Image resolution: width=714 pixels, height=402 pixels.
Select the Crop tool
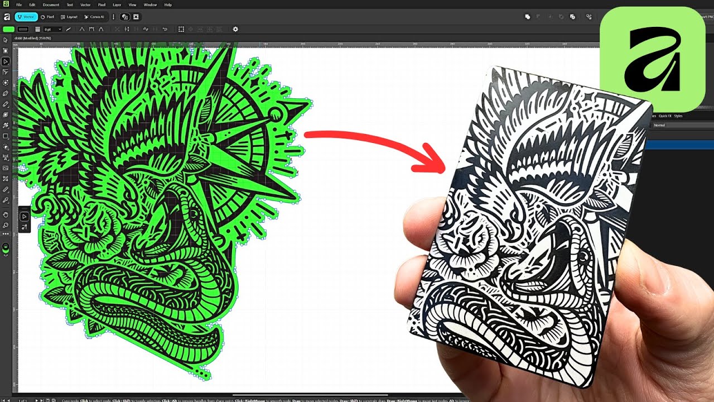(6, 179)
